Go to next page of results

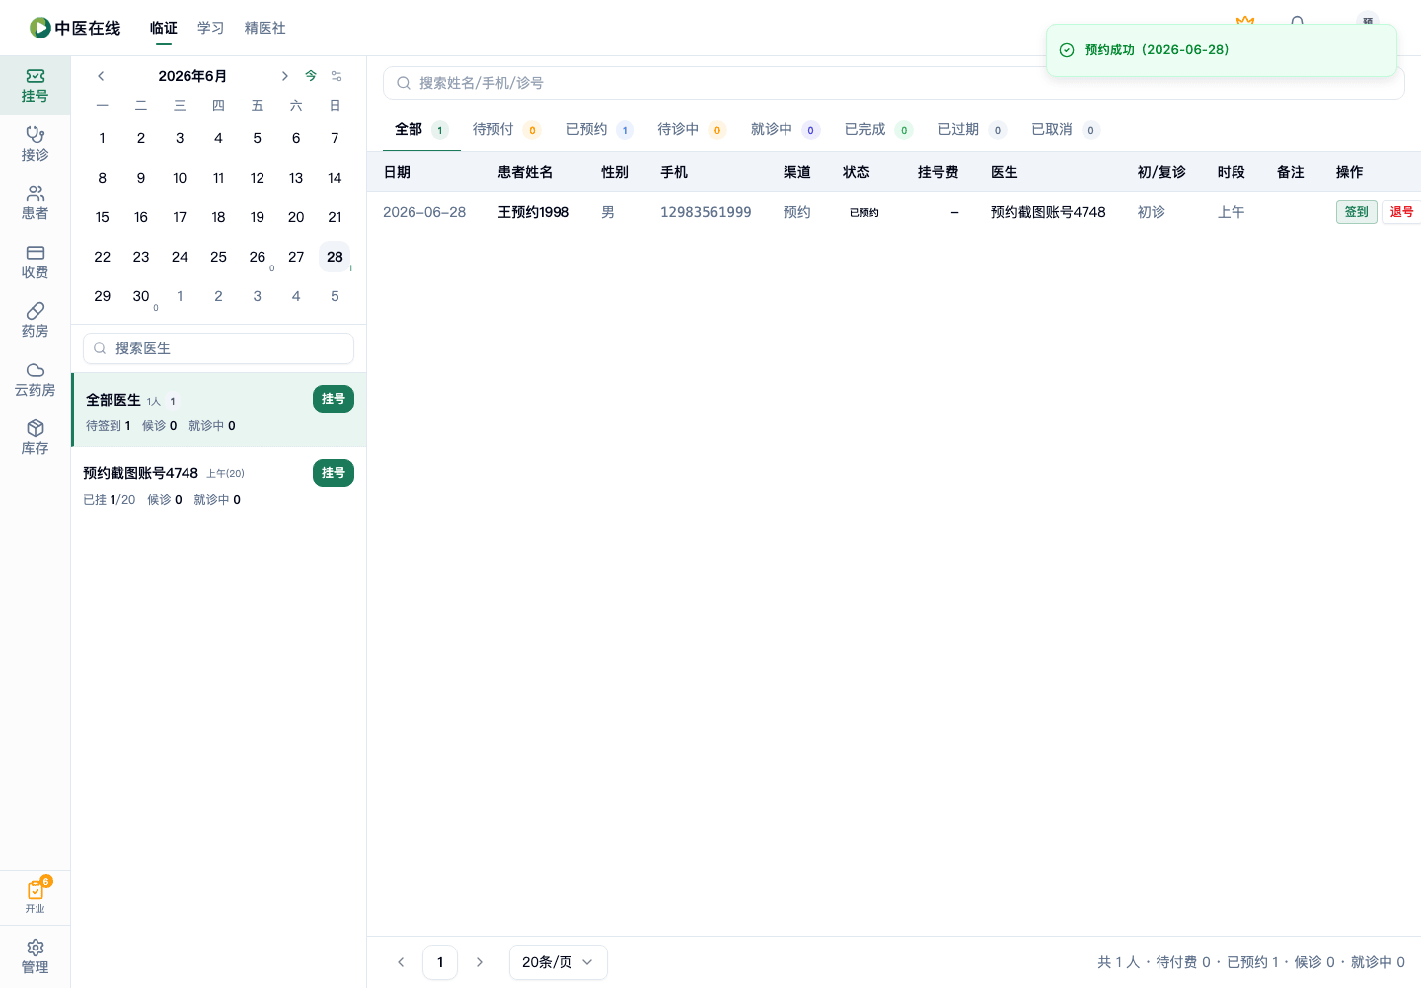(480, 962)
